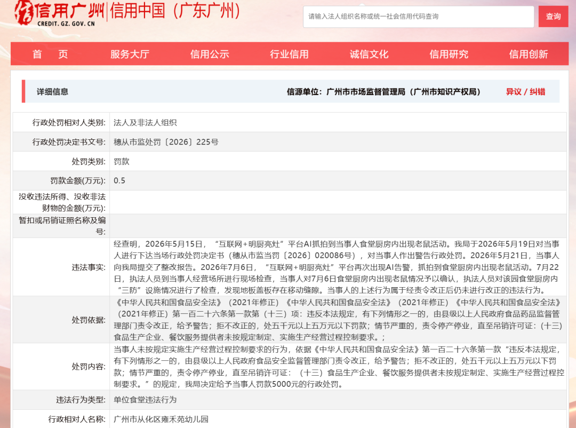The width and height of the screenshot is (576, 428).
Task: Click the 罚款金额(万元) label
Action: pyautogui.click(x=78, y=180)
